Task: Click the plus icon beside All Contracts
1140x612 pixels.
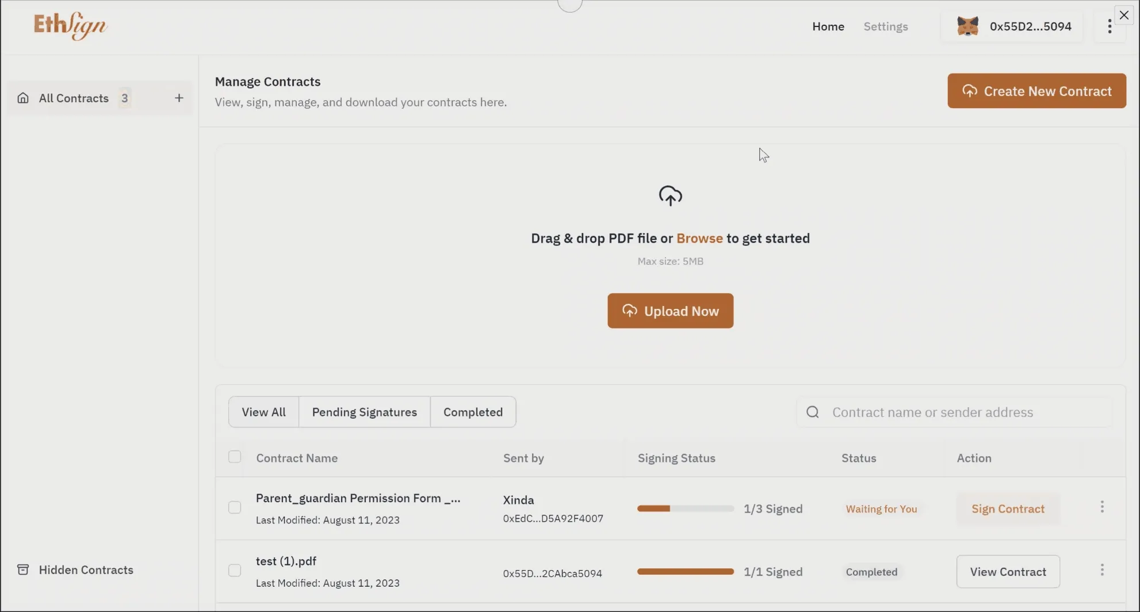Action: pyautogui.click(x=179, y=98)
